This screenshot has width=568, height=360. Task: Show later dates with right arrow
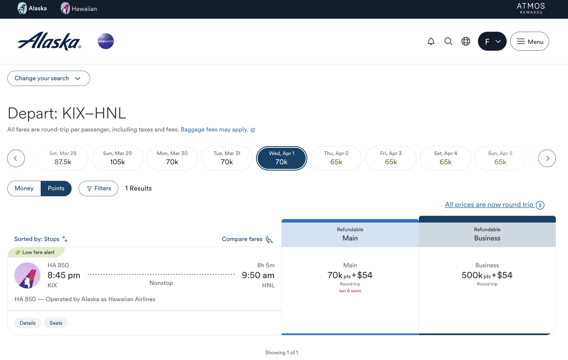(x=547, y=158)
